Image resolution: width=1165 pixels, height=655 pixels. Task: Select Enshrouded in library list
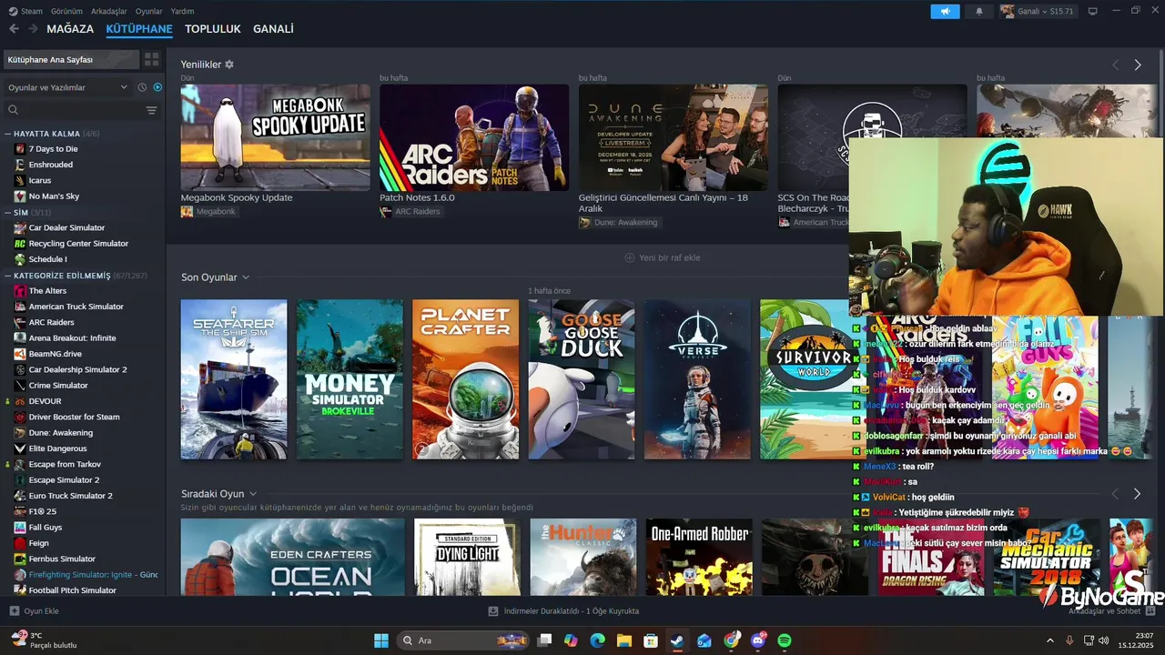[51, 165]
